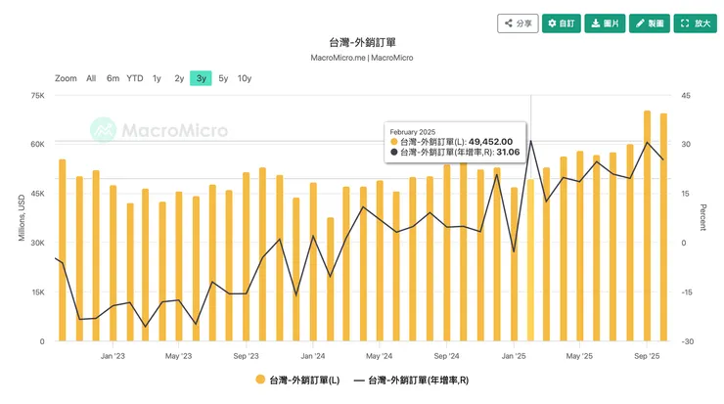Click the Sep '24 x-axis label

coord(446,356)
